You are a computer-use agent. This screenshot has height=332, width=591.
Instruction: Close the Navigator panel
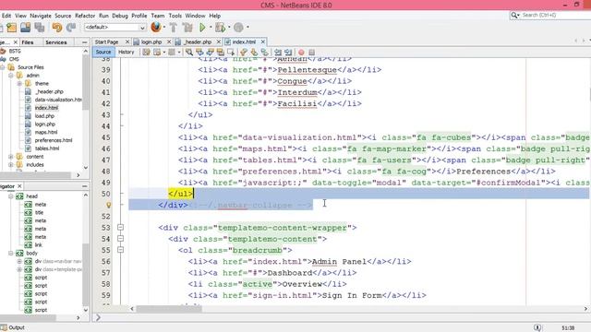(19, 186)
